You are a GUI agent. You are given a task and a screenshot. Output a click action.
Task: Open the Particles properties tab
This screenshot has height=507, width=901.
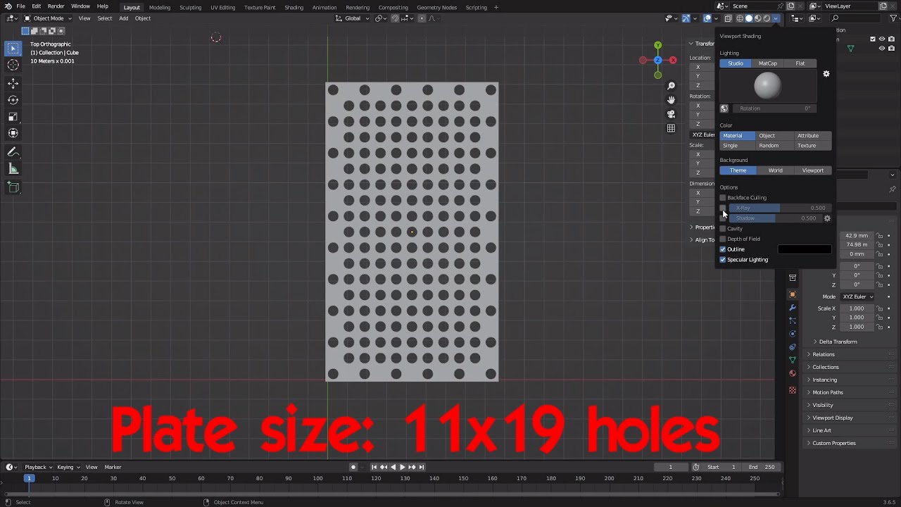[793, 321]
